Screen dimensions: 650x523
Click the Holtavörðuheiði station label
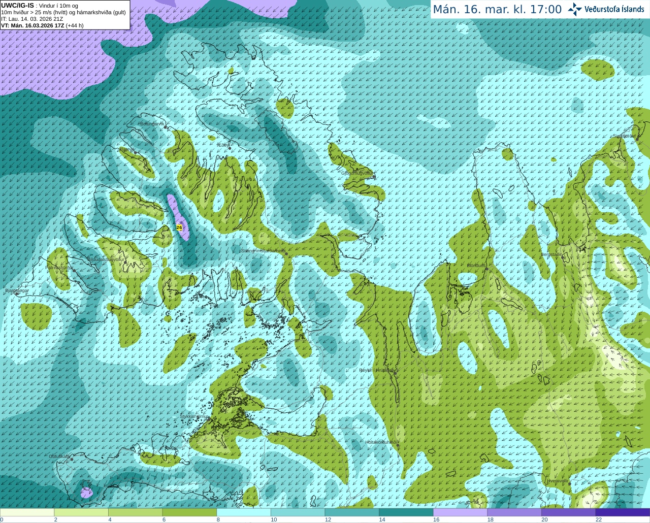point(381,442)
